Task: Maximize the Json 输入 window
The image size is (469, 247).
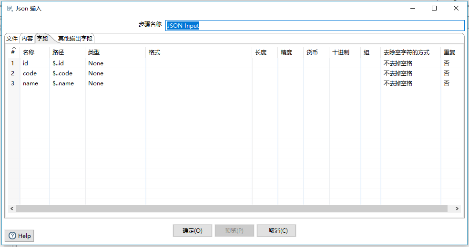Action: [434, 9]
